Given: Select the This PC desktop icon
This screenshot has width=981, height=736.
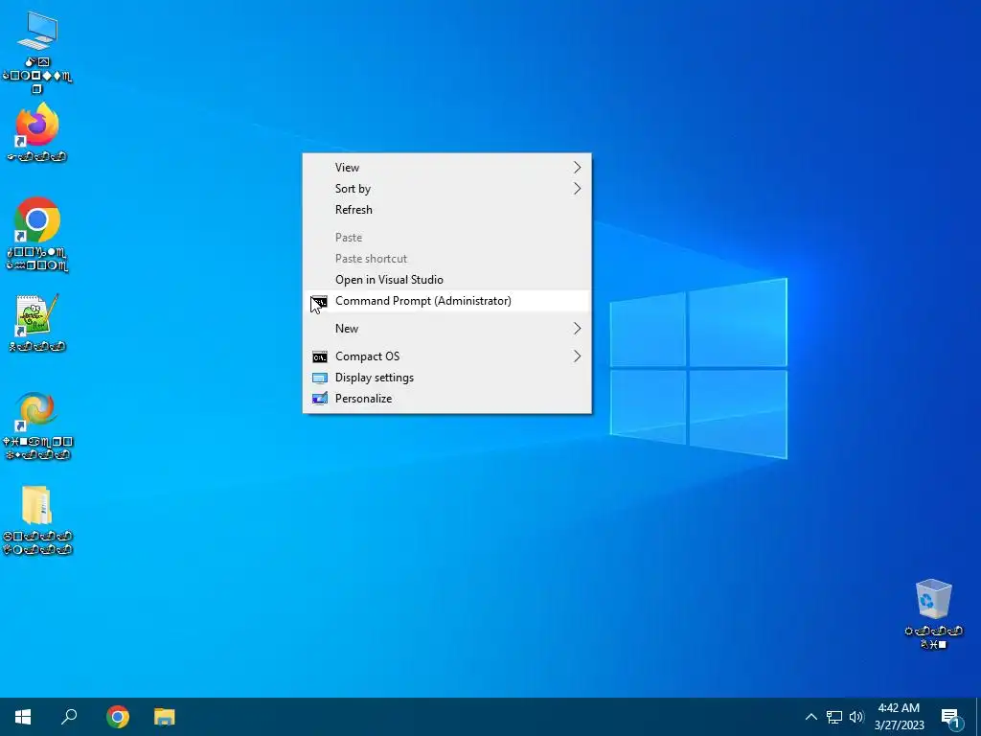Looking at the screenshot, I should 37,52.
